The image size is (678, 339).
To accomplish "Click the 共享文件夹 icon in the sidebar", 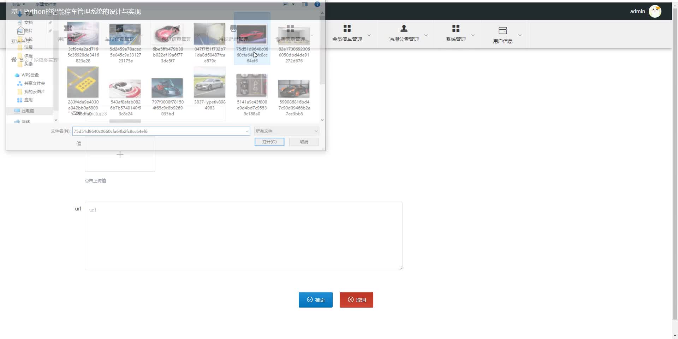I will coord(20,83).
